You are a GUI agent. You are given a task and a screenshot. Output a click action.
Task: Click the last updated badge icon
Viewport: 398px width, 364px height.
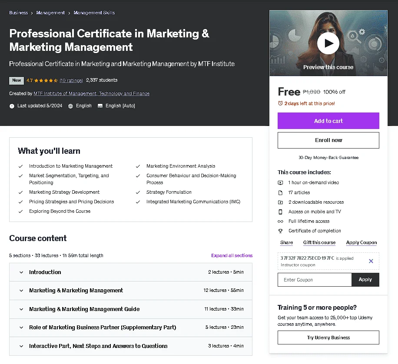[12, 106]
